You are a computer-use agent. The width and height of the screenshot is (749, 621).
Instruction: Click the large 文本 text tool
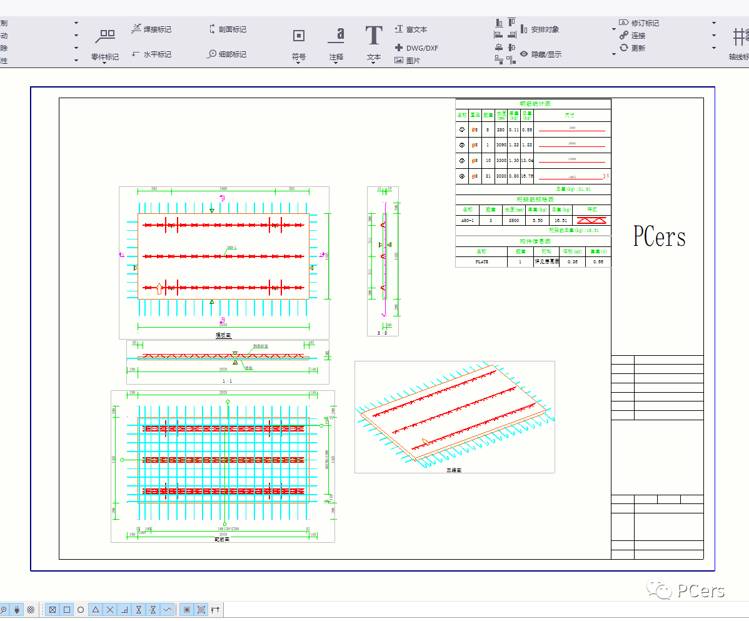[x=373, y=36]
